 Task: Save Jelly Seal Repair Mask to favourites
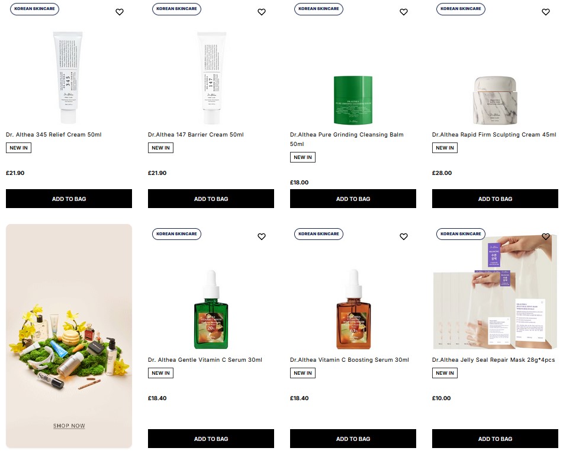coord(545,236)
